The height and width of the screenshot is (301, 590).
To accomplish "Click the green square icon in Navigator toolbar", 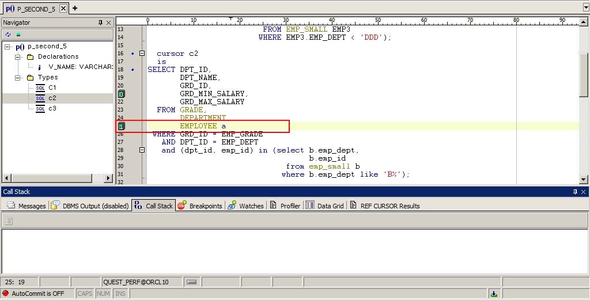I will coord(18,35).
